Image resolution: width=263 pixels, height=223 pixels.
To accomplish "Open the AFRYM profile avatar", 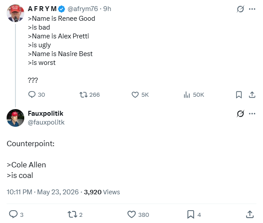I will tap(15, 13).
